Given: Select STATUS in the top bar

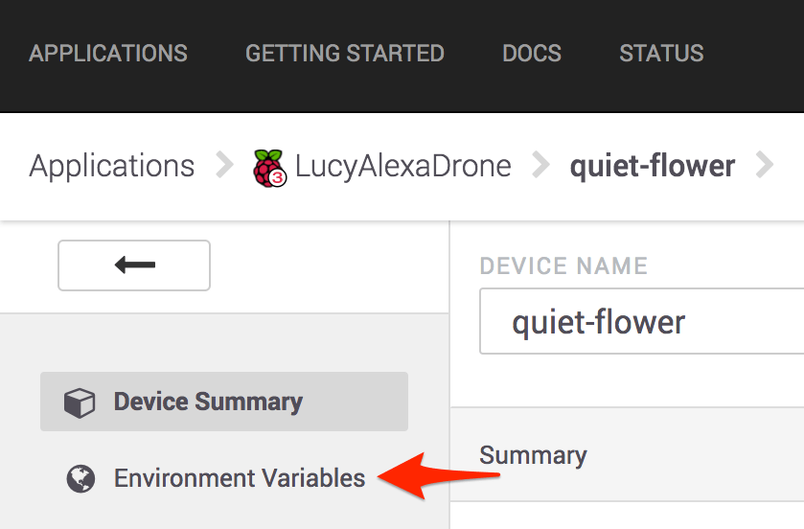Looking at the screenshot, I should pyautogui.click(x=661, y=54).
